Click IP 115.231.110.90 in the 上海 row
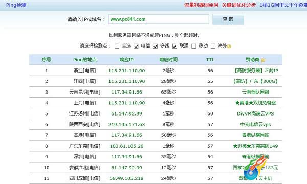The width and height of the screenshot is (307, 184). (127, 103)
